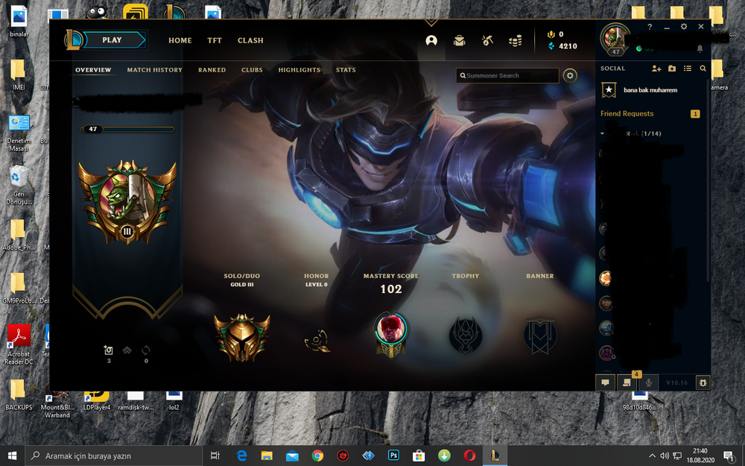Screen dimensions: 745x466
Task: Select the OVERVIEW tab
Action: 93,70
